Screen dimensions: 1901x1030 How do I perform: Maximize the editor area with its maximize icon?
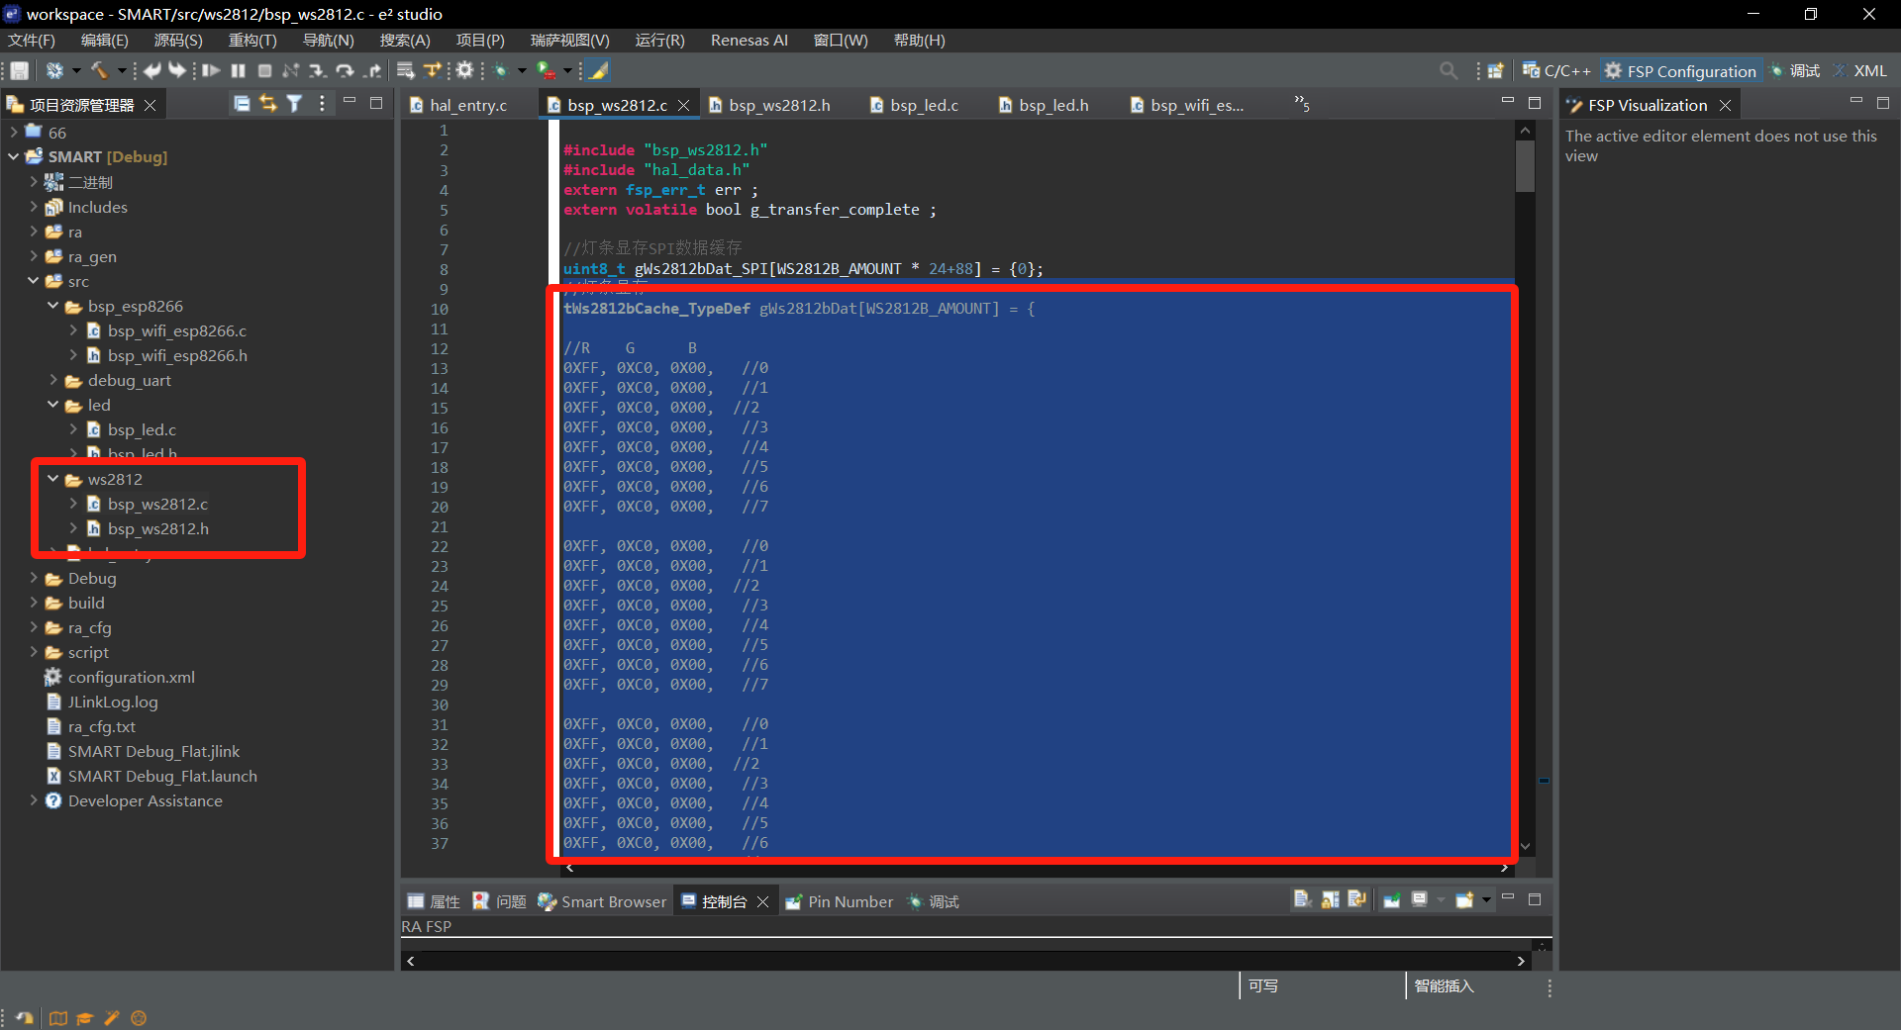[x=1535, y=103]
